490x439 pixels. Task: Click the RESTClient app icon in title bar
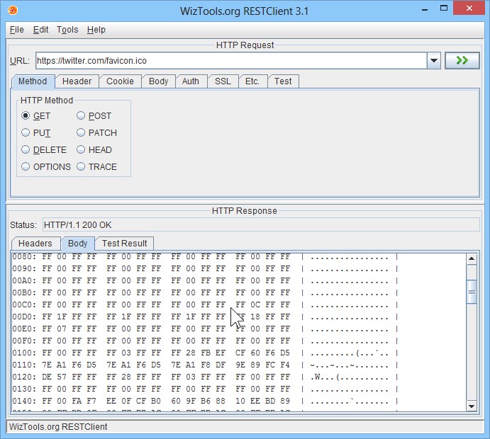pos(13,11)
